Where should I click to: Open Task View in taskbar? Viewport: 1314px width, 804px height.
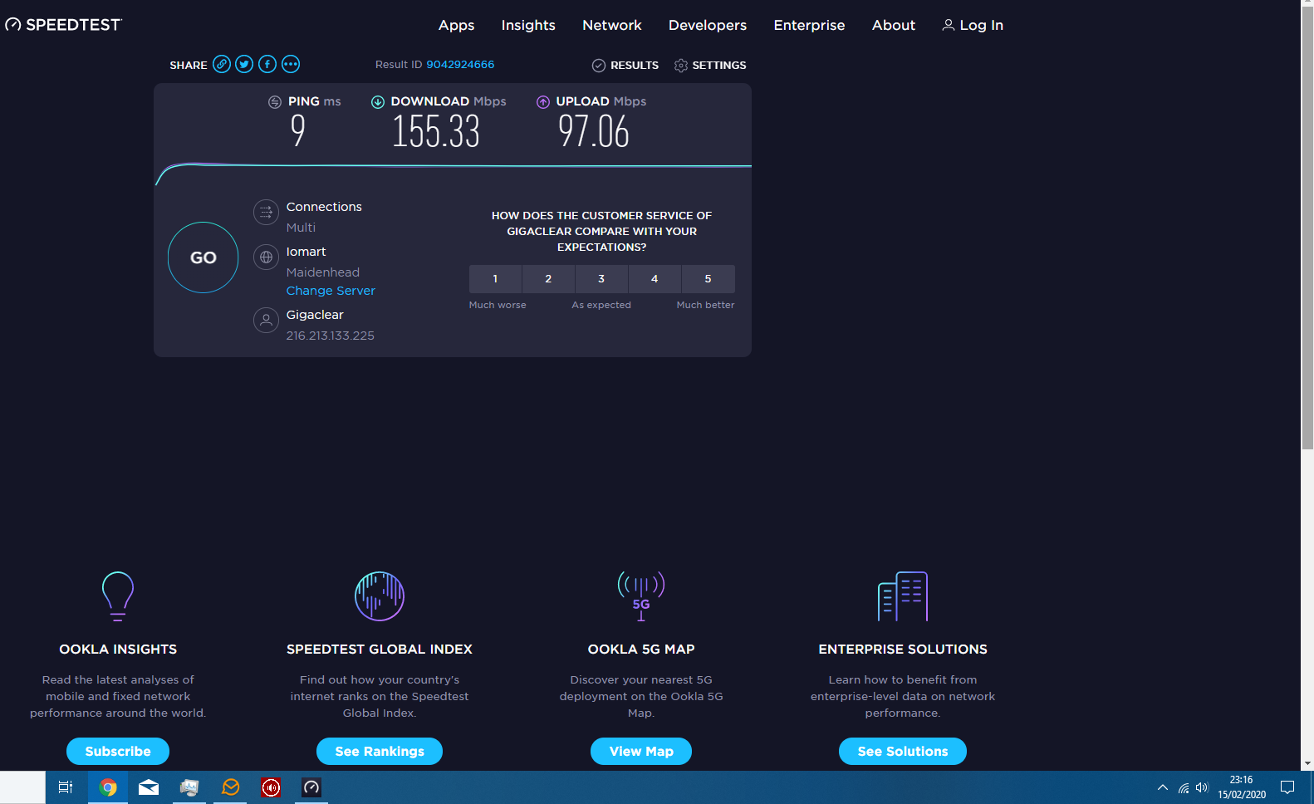coord(66,787)
